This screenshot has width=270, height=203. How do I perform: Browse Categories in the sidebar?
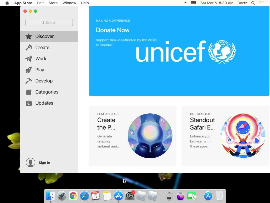point(49,92)
